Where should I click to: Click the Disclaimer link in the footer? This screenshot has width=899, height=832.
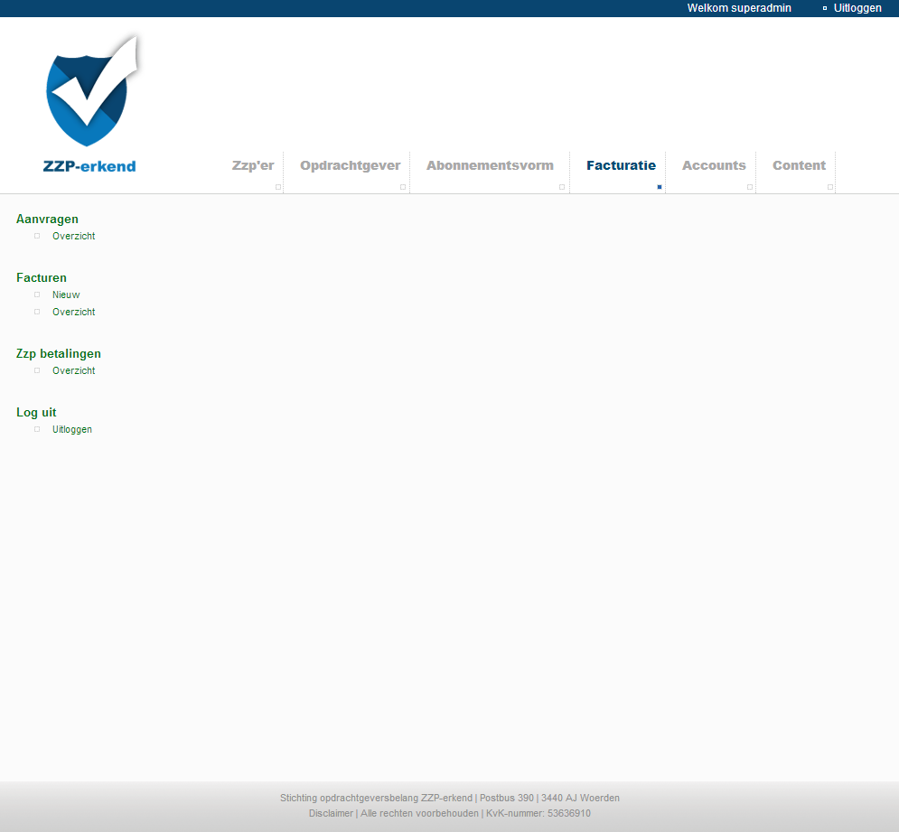331,814
